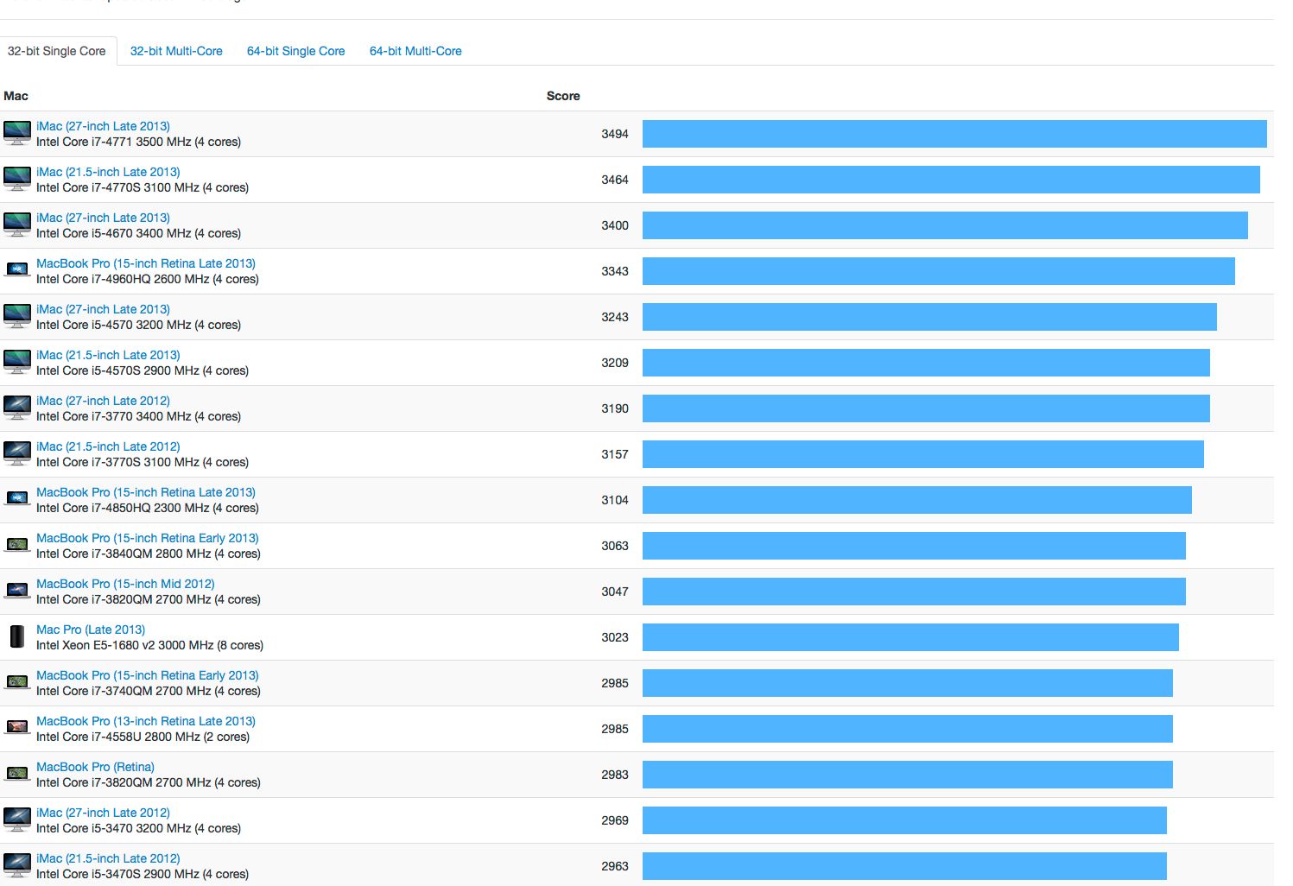Screen dimensions: 1293x886
Task: Click the score value 3464
Action: coord(615,180)
